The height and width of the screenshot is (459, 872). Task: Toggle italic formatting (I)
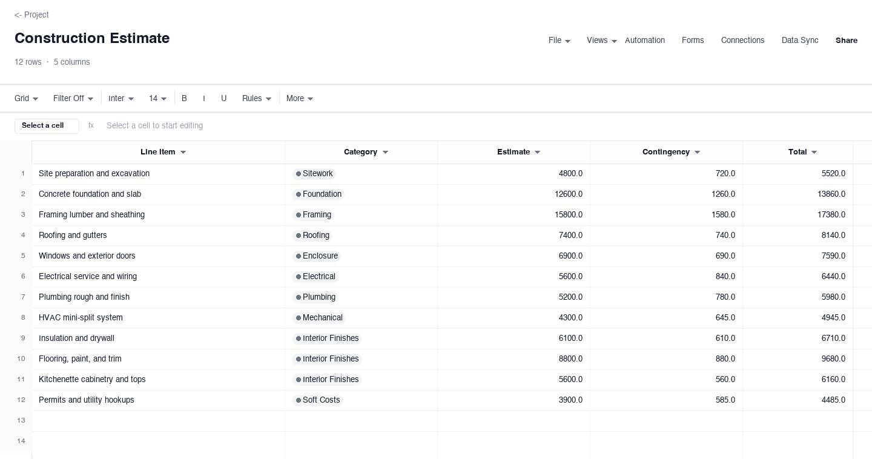(204, 98)
